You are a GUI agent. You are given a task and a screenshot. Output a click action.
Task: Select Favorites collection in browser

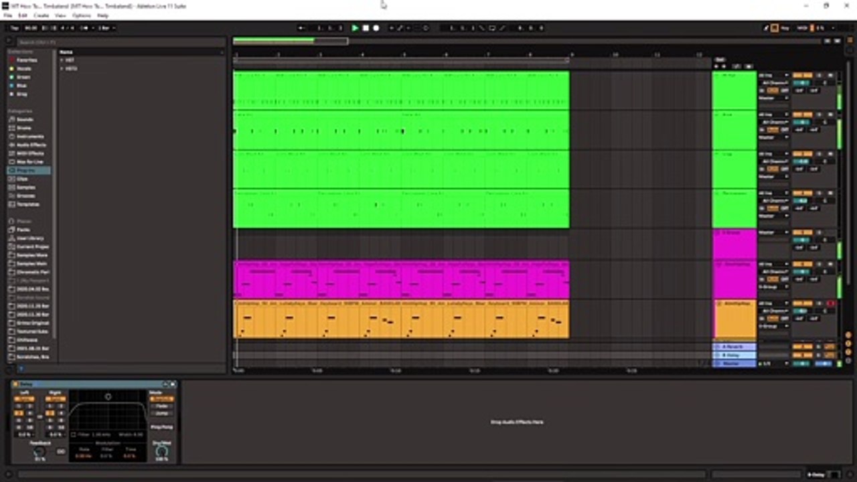pos(27,60)
